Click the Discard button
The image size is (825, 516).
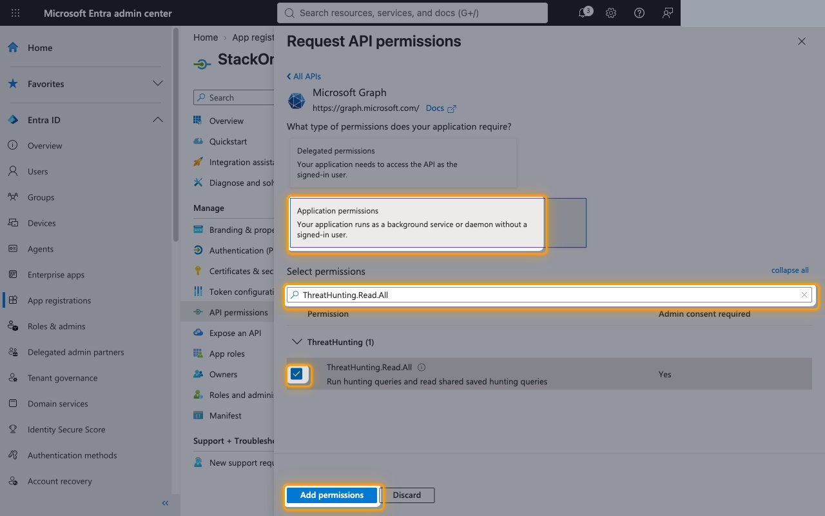pyautogui.click(x=407, y=495)
